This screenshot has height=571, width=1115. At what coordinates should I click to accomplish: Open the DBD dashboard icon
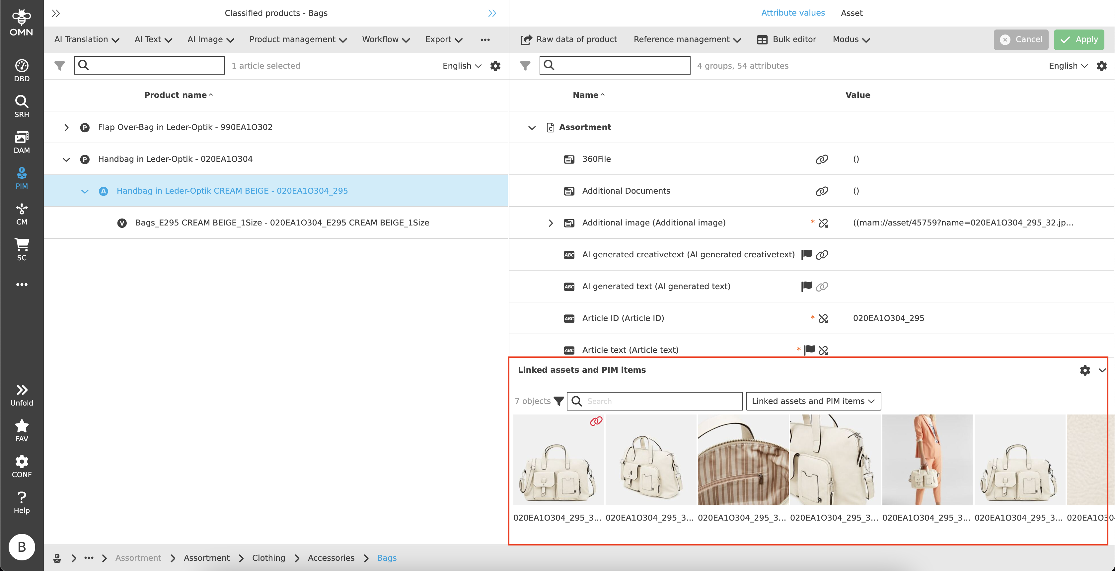[x=22, y=71]
